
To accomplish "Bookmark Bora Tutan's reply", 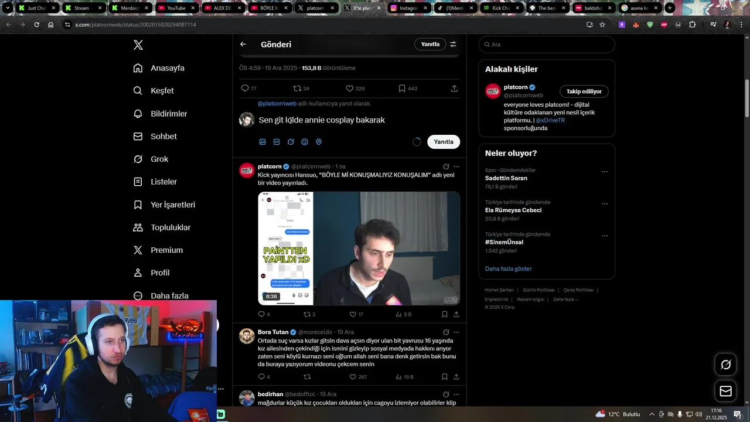I will click(445, 377).
